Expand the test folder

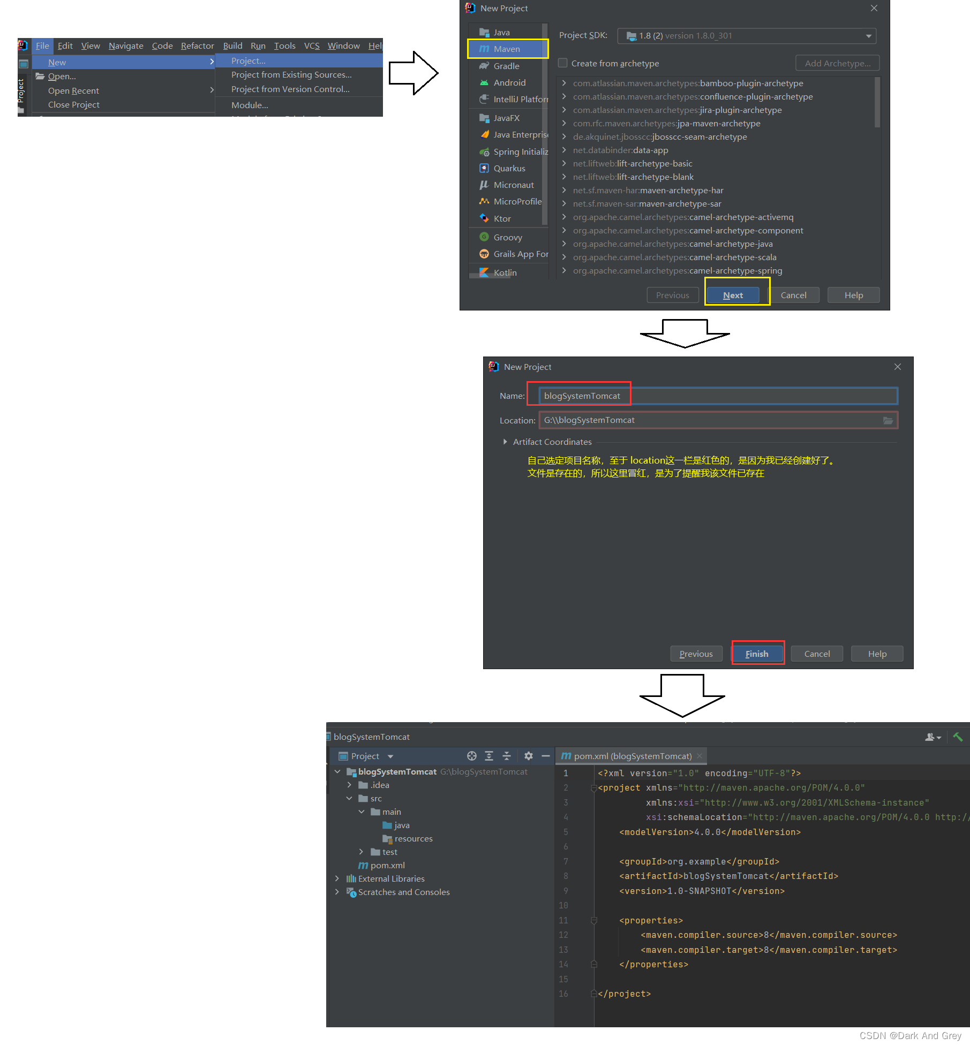pyautogui.click(x=361, y=852)
